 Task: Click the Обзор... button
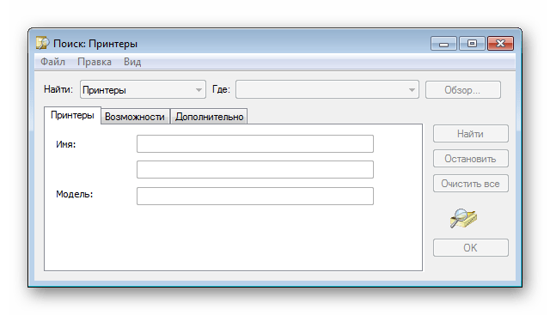point(462,90)
